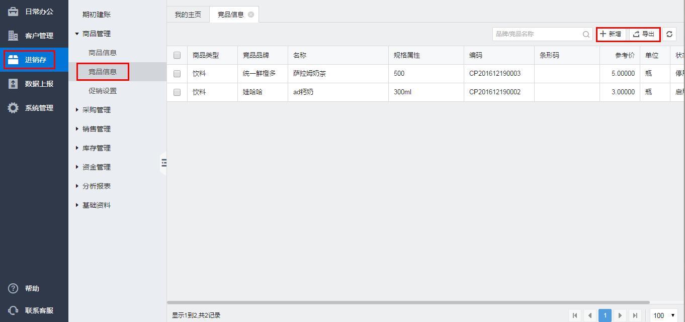Screen dimensions: 685x322
Task: Open 数据上报 in the sidebar
Action: pos(34,84)
